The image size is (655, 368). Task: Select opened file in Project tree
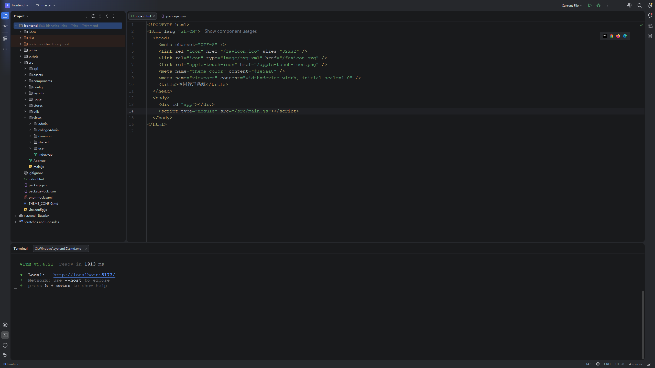93,16
